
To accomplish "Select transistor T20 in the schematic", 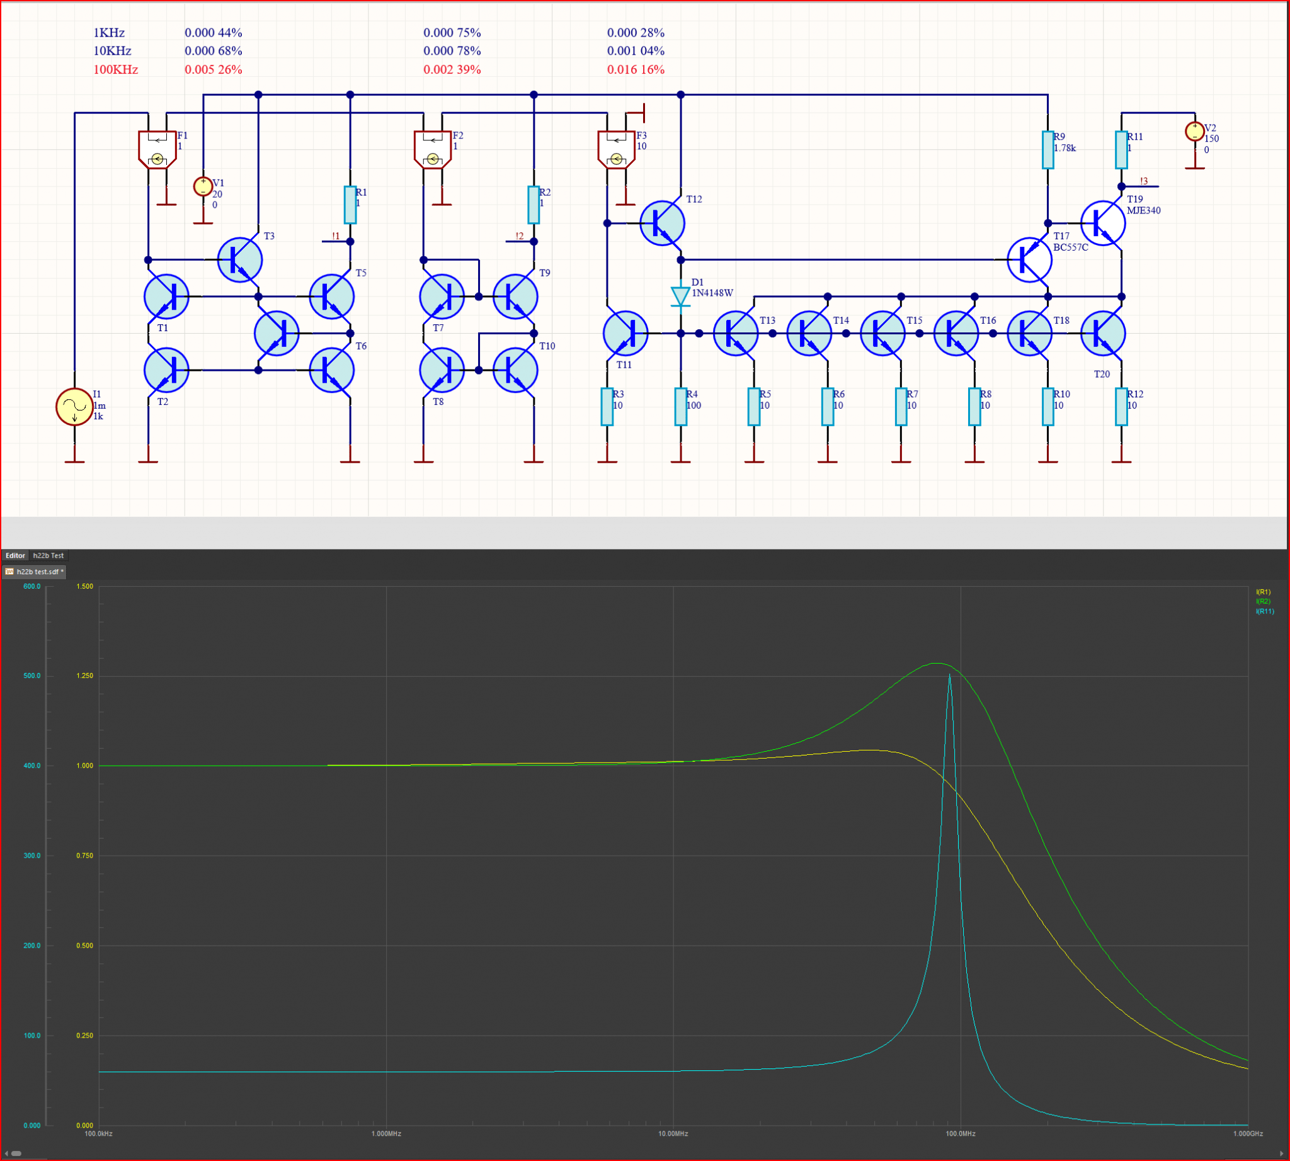I will 1102,333.
